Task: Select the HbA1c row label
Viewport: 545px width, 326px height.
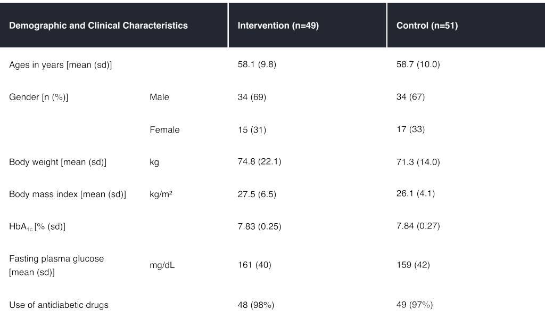Action: pos(37,227)
